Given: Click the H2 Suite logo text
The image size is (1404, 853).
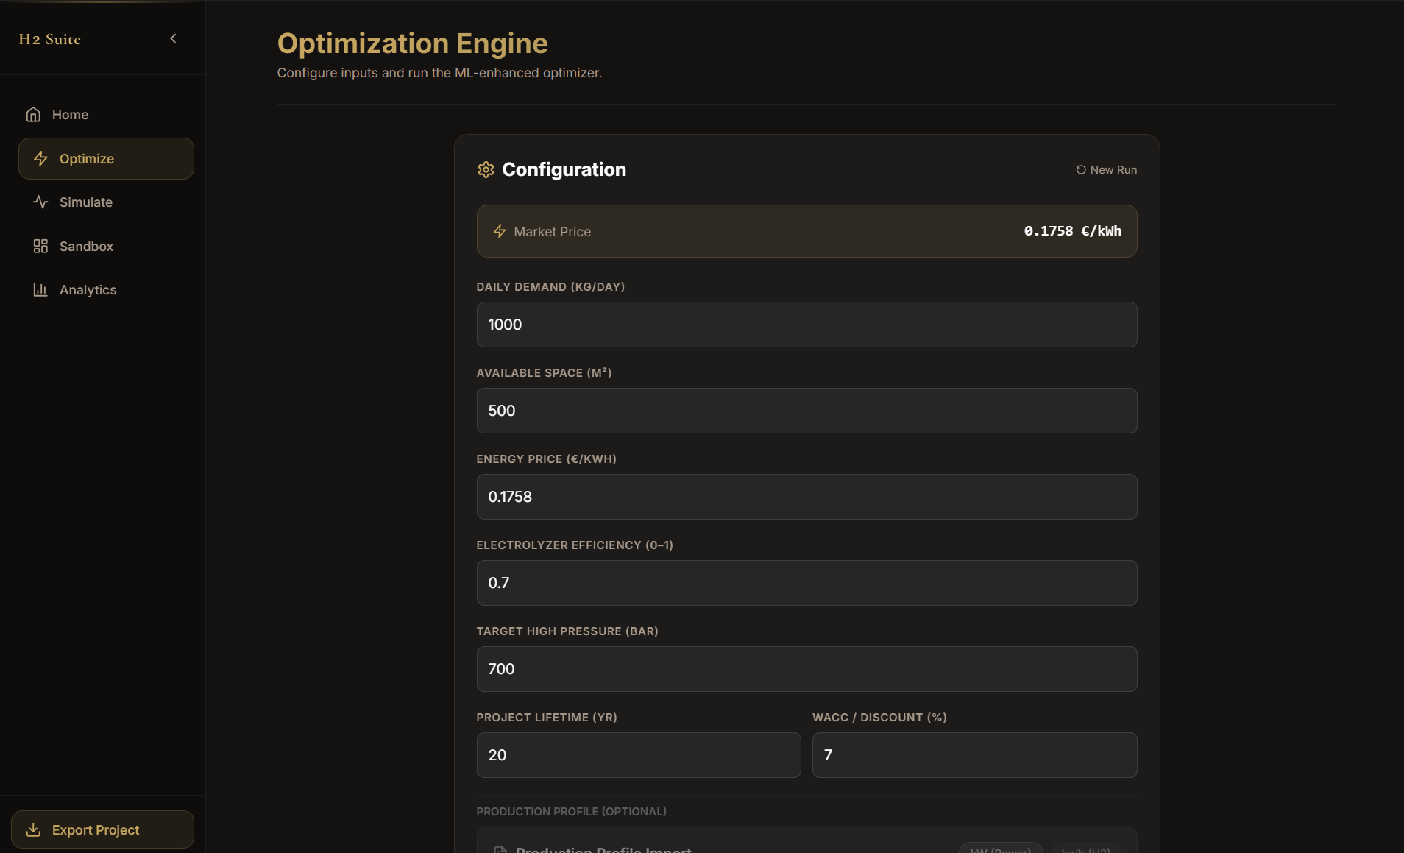Looking at the screenshot, I should pyautogui.click(x=50, y=39).
